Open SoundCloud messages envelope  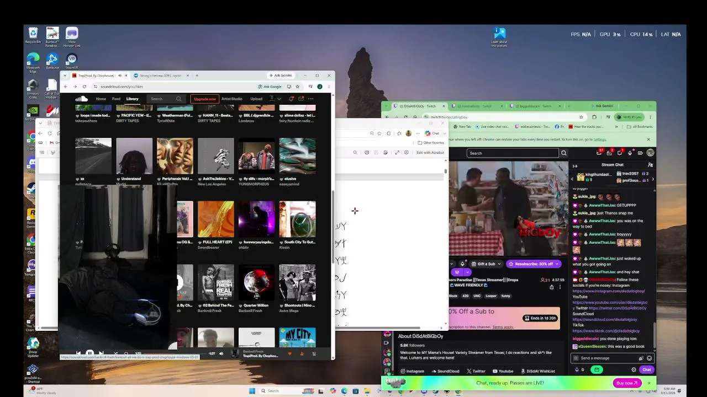301,99
